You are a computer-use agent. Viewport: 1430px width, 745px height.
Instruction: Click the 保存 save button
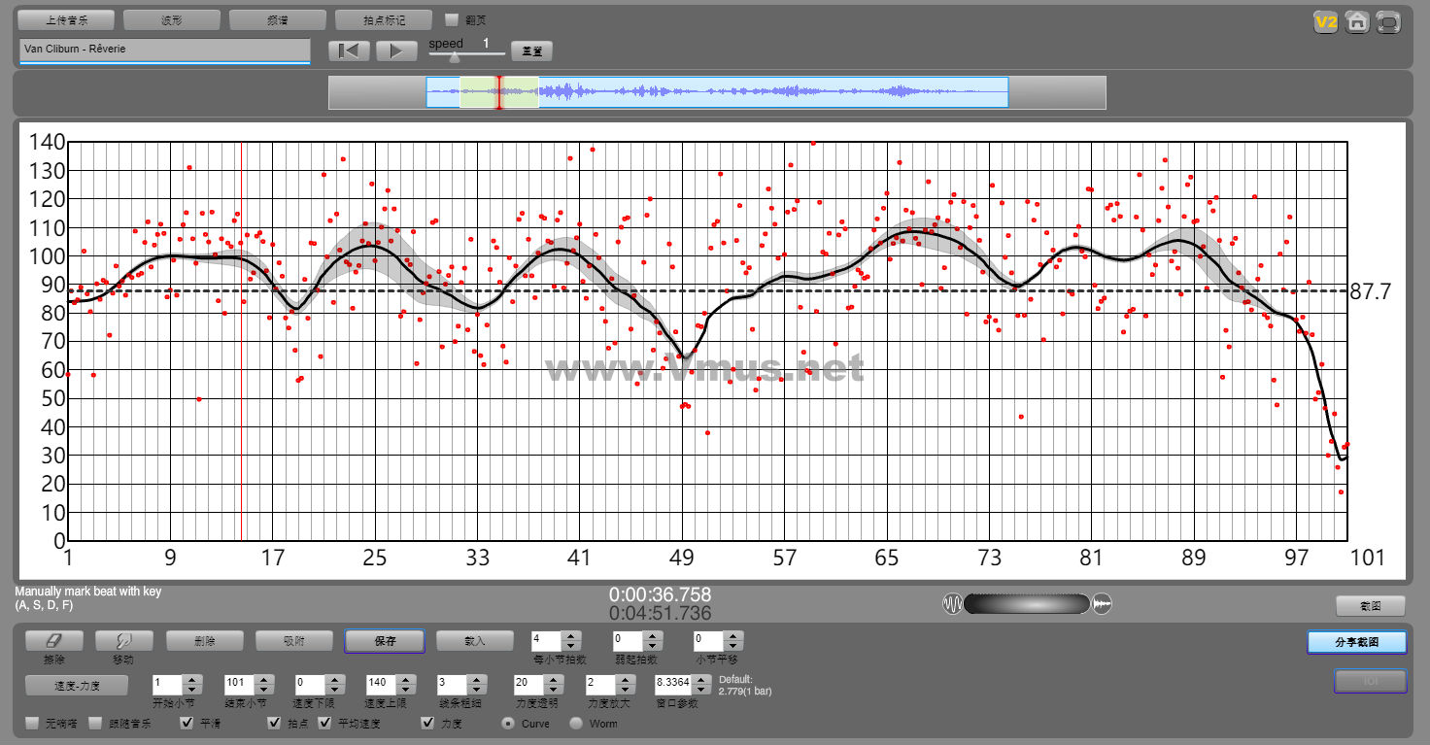[x=385, y=641]
